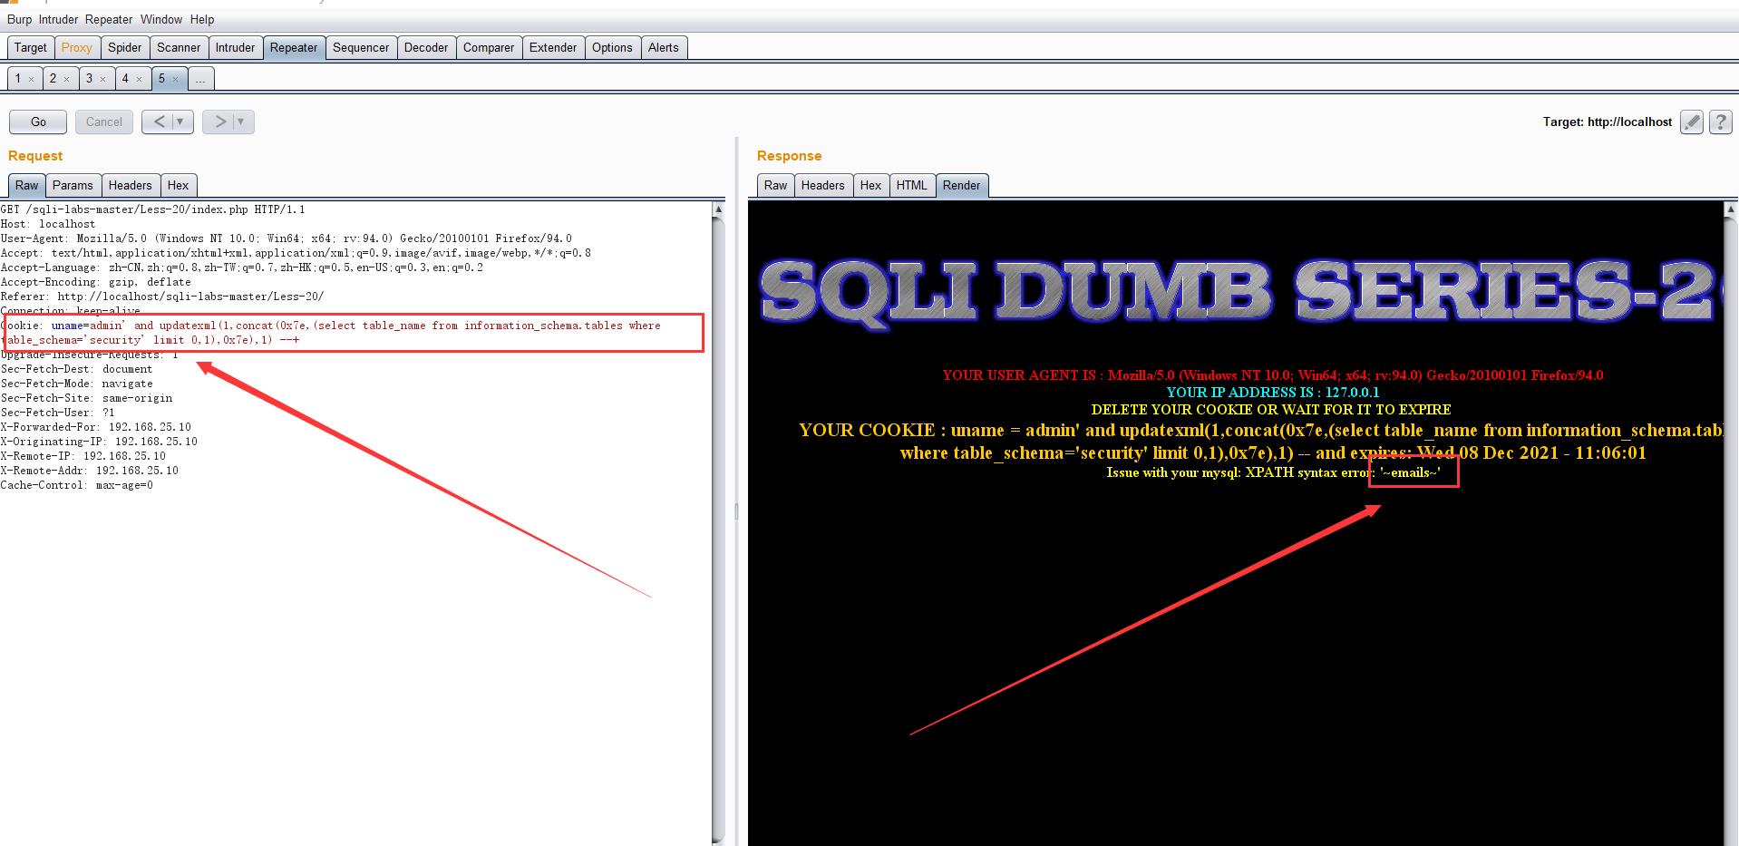Click the 'DELETE YOUR COOKIE' message
The width and height of the screenshot is (1739, 846).
pos(1271,410)
